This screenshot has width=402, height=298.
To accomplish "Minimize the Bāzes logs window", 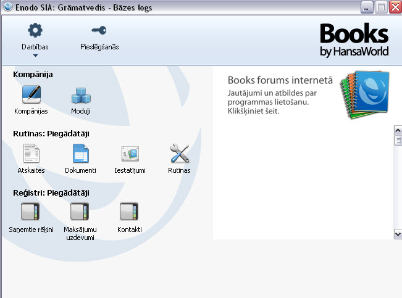I will (x=367, y=7).
